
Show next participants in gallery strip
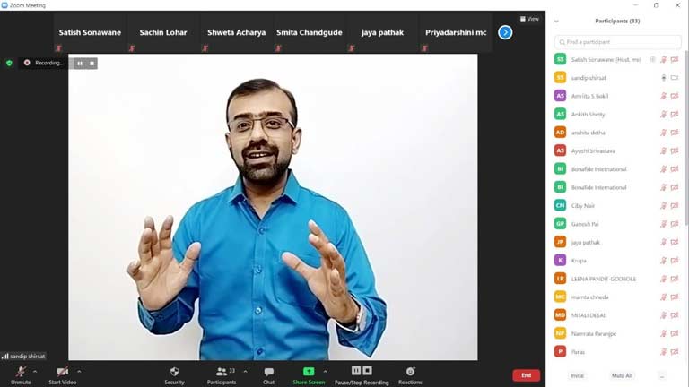tap(505, 32)
